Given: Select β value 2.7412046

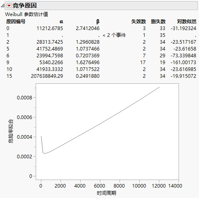Looking at the screenshot, I should tap(87, 28).
